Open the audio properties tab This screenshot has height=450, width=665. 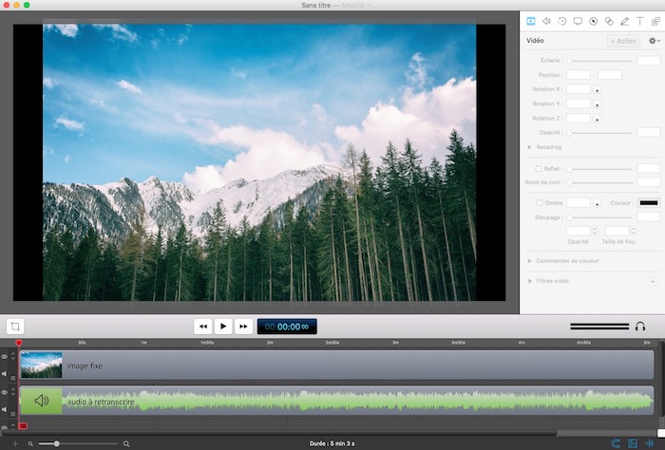pyautogui.click(x=546, y=20)
